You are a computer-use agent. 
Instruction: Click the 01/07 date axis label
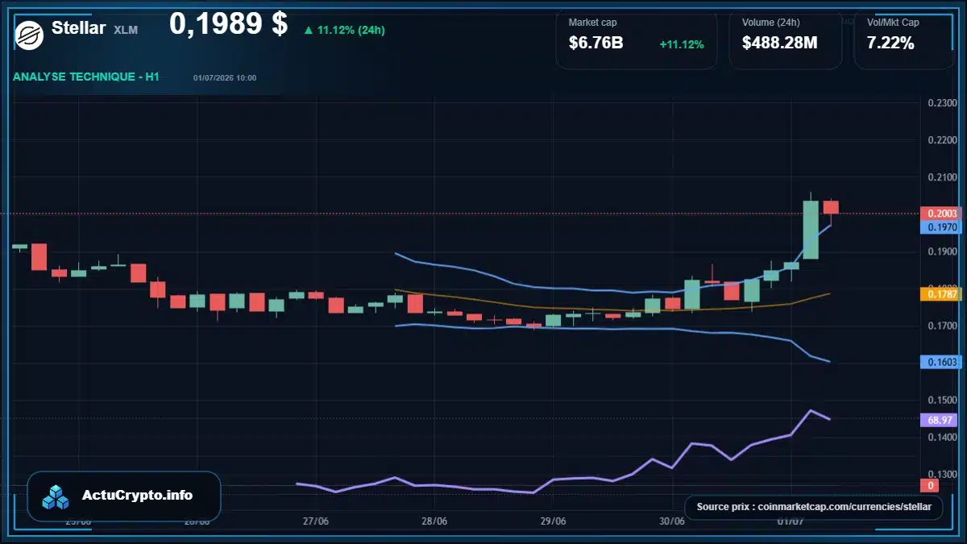pos(791,521)
